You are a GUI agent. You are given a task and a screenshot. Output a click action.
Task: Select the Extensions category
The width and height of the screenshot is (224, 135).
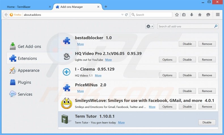pyautogui.click(x=33, y=58)
